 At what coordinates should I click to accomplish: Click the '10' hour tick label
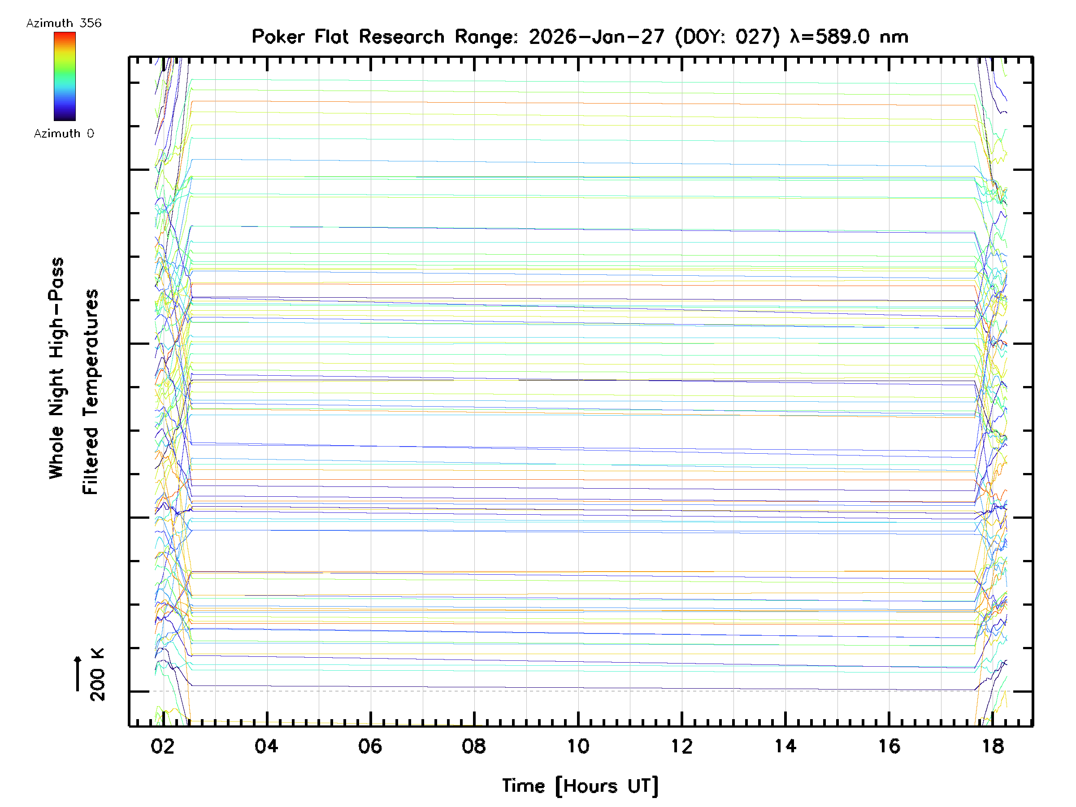coord(578,746)
